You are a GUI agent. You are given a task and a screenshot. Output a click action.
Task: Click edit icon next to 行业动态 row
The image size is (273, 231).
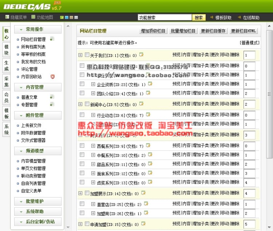click(148, 115)
